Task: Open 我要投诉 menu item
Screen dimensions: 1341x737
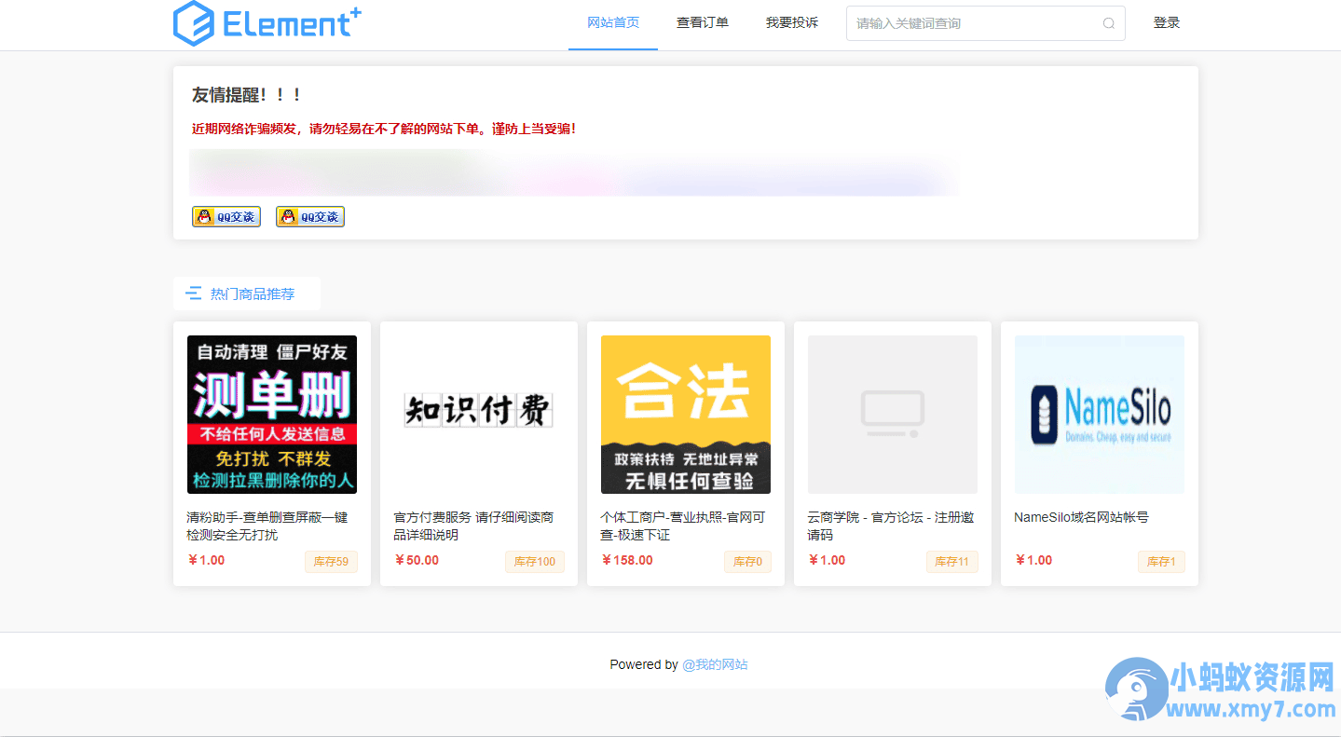Action: 792,23
